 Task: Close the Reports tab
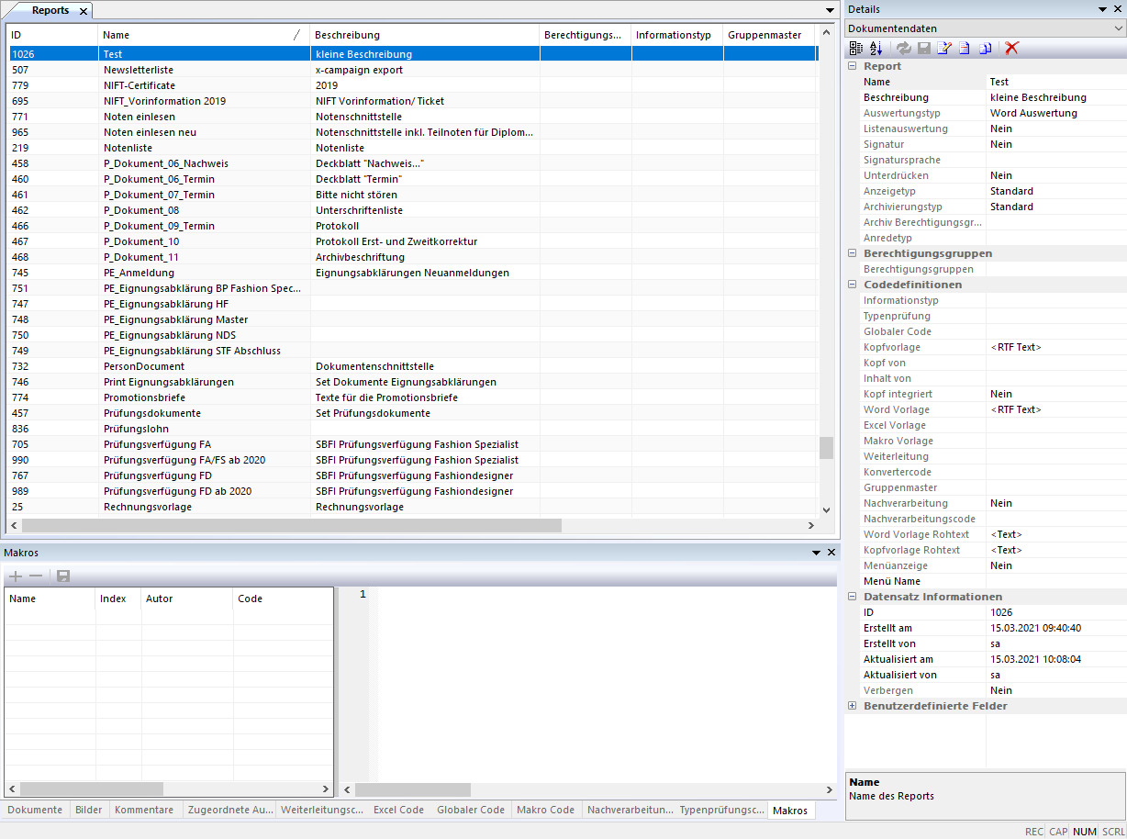point(82,11)
